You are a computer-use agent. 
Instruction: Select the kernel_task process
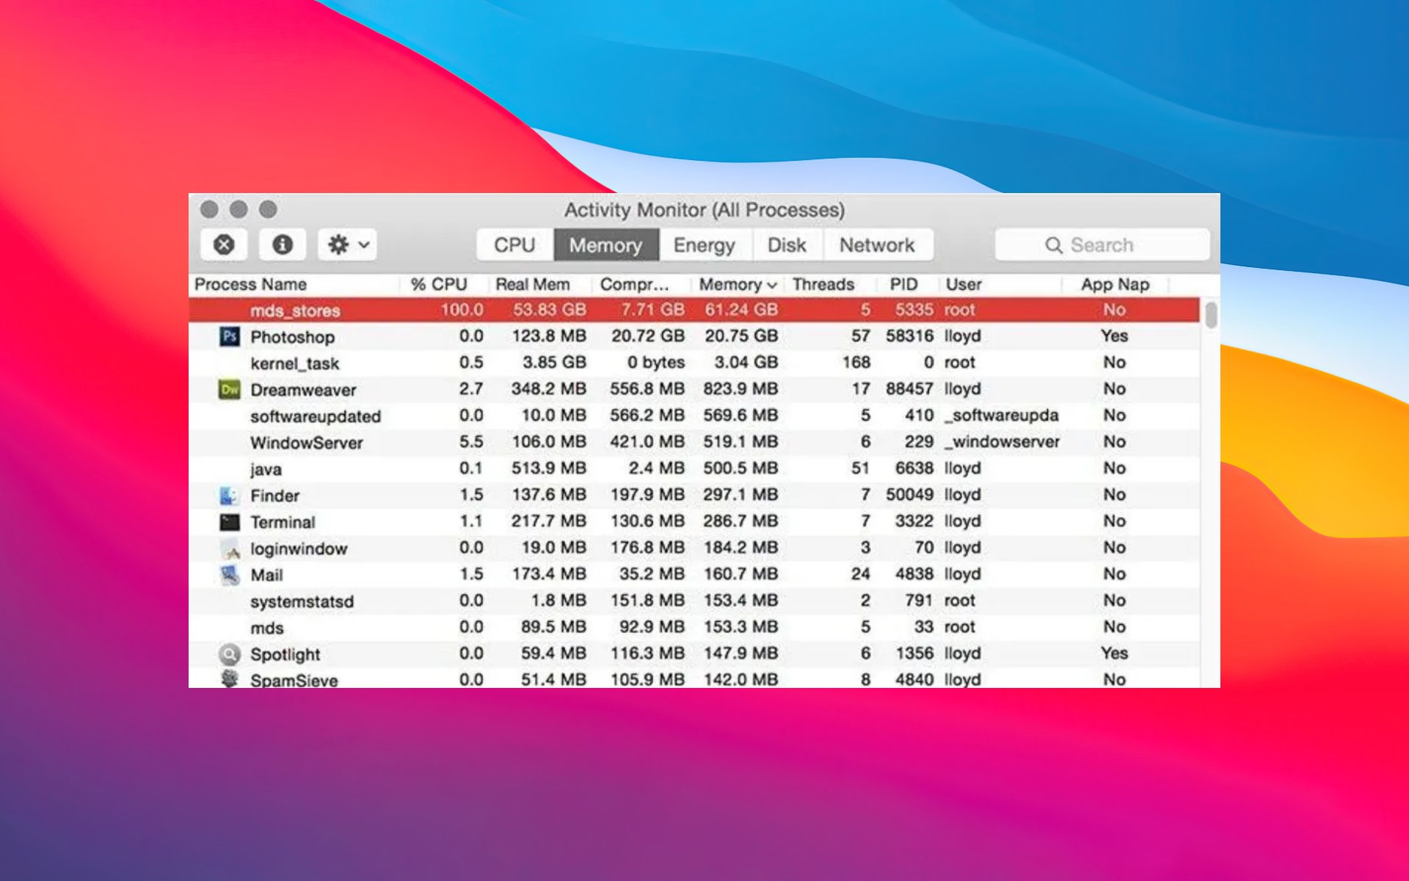coord(295,363)
